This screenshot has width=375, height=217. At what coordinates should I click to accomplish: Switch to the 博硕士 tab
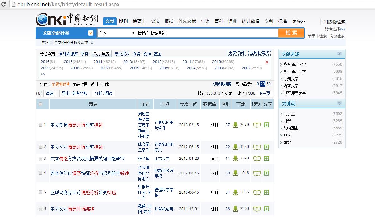(139, 21)
